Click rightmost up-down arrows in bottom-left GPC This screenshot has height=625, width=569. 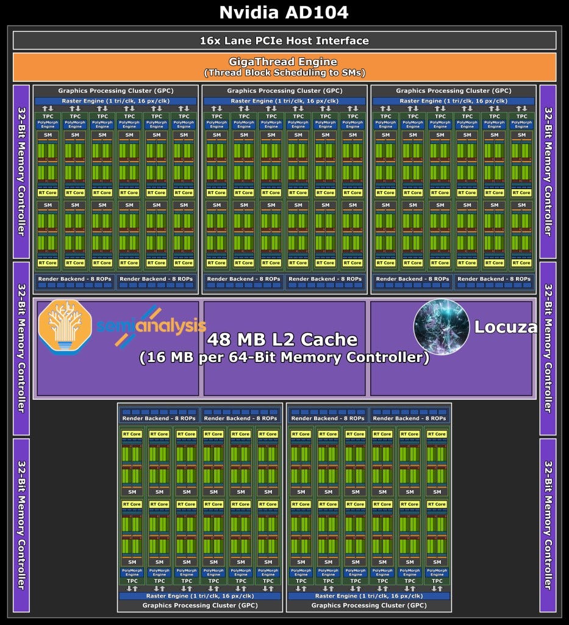pyautogui.click(x=268, y=589)
